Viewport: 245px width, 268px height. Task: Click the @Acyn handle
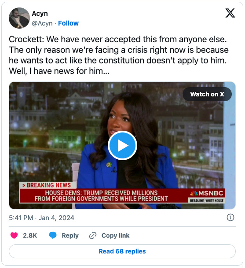click(x=42, y=23)
